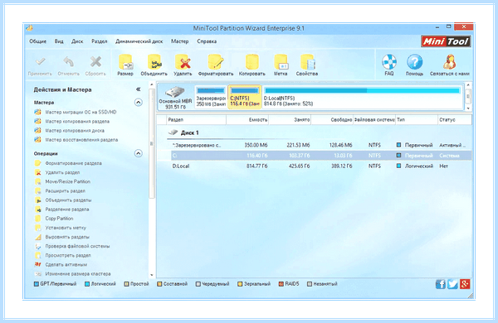
Task: Open the FAQ lifebuoy icon
Action: click(x=389, y=61)
